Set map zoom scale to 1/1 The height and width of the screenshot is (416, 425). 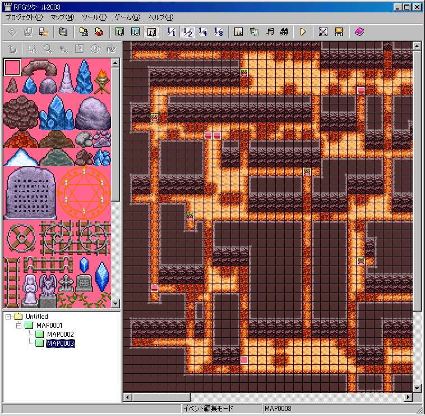pos(172,33)
